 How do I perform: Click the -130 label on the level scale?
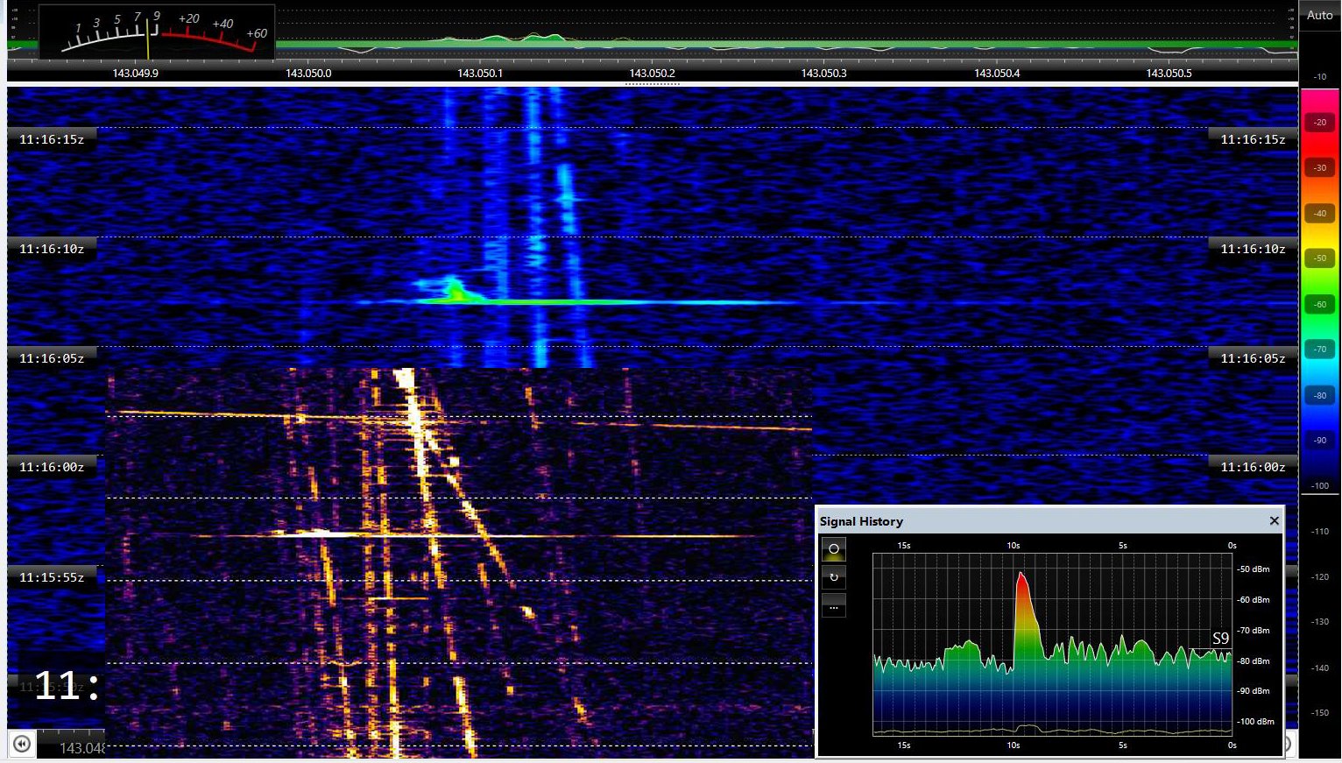click(x=1320, y=622)
